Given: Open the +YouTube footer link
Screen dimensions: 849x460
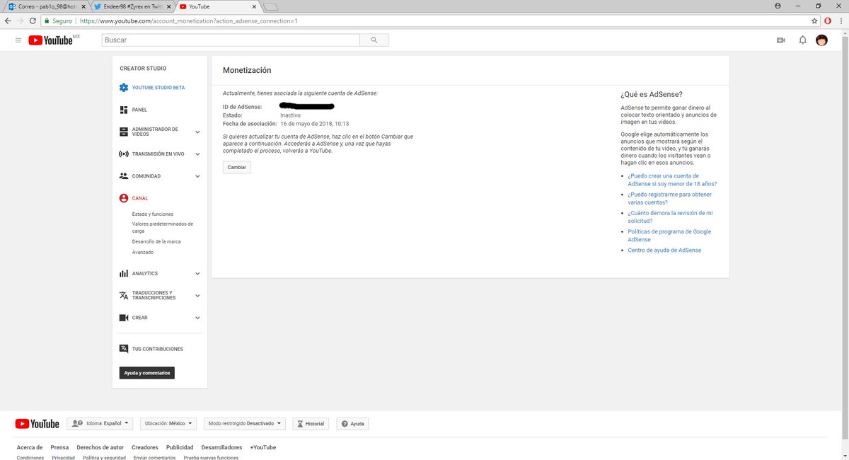Looking at the screenshot, I should pyautogui.click(x=262, y=447).
